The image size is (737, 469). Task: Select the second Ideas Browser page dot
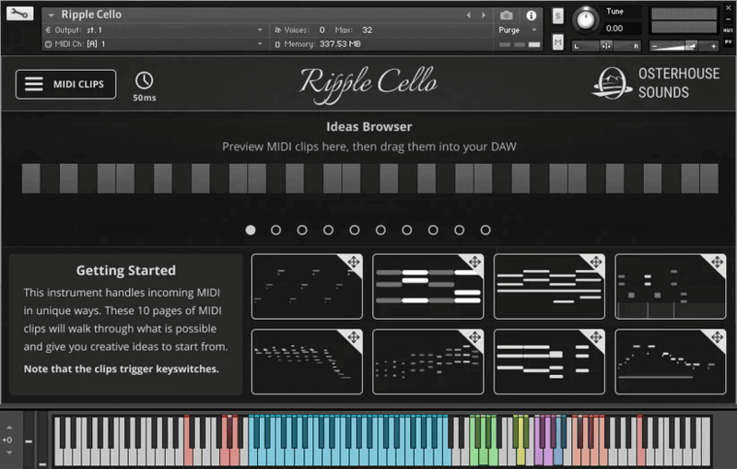[x=275, y=229]
